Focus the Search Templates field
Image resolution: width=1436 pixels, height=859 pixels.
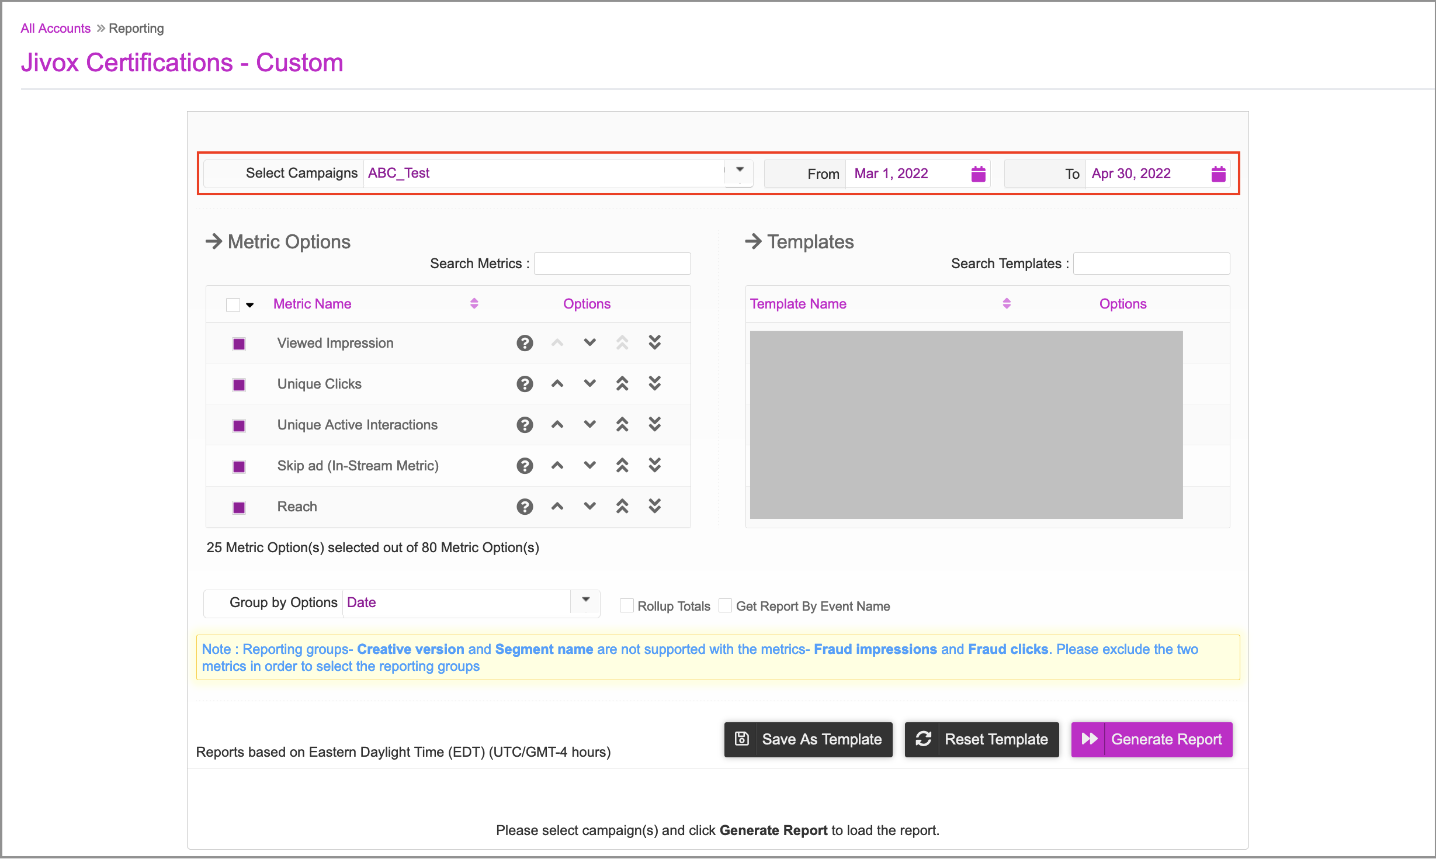pyautogui.click(x=1151, y=264)
